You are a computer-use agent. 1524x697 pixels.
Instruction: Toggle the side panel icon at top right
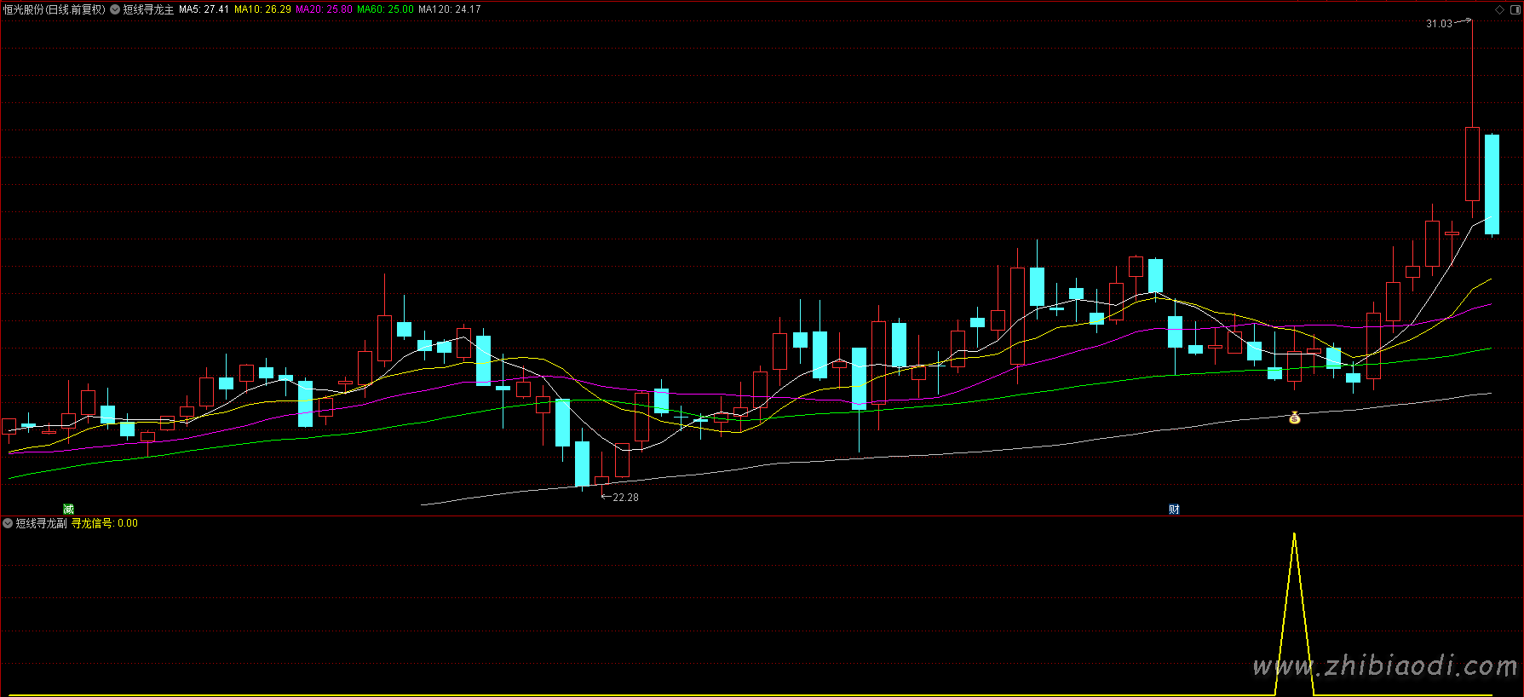point(1515,9)
